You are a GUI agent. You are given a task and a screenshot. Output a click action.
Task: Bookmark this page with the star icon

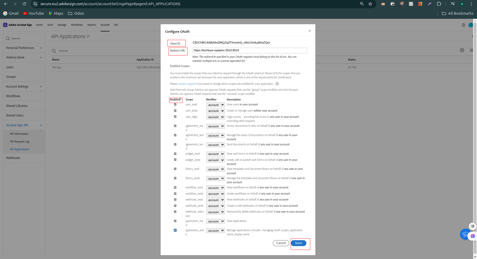[x=370, y=4]
